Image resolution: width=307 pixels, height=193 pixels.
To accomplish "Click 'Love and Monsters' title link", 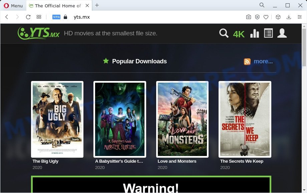I will tap(177, 161).
